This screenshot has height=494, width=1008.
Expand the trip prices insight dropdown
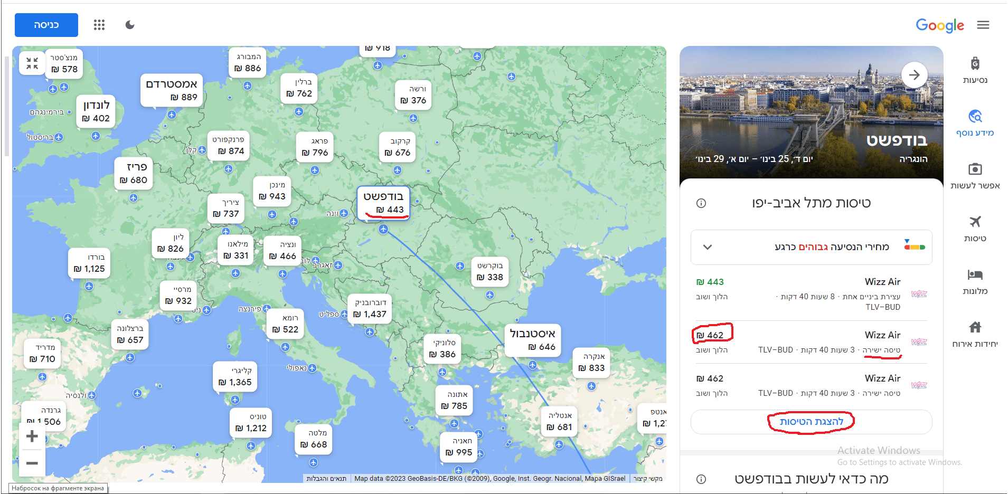click(x=708, y=247)
